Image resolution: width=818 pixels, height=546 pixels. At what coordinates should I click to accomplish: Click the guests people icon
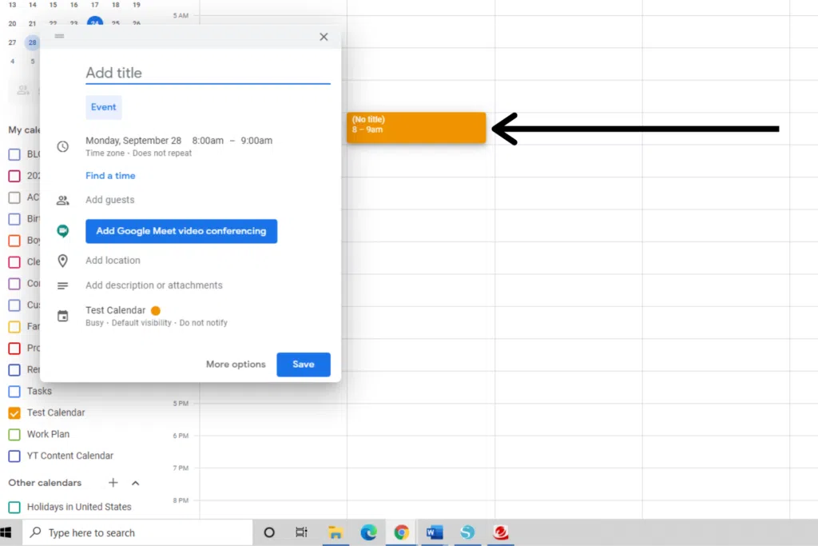[62, 200]
